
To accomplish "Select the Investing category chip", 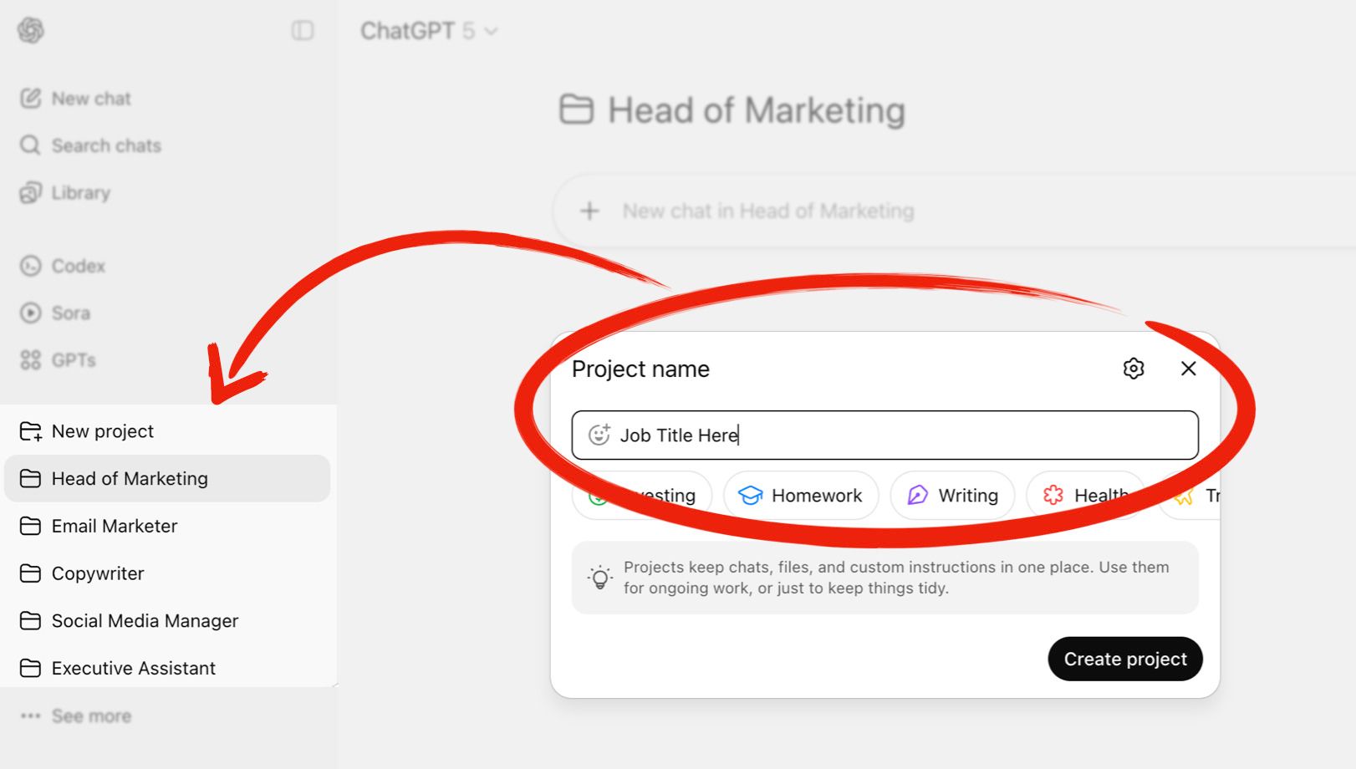I will coord(642,496).
